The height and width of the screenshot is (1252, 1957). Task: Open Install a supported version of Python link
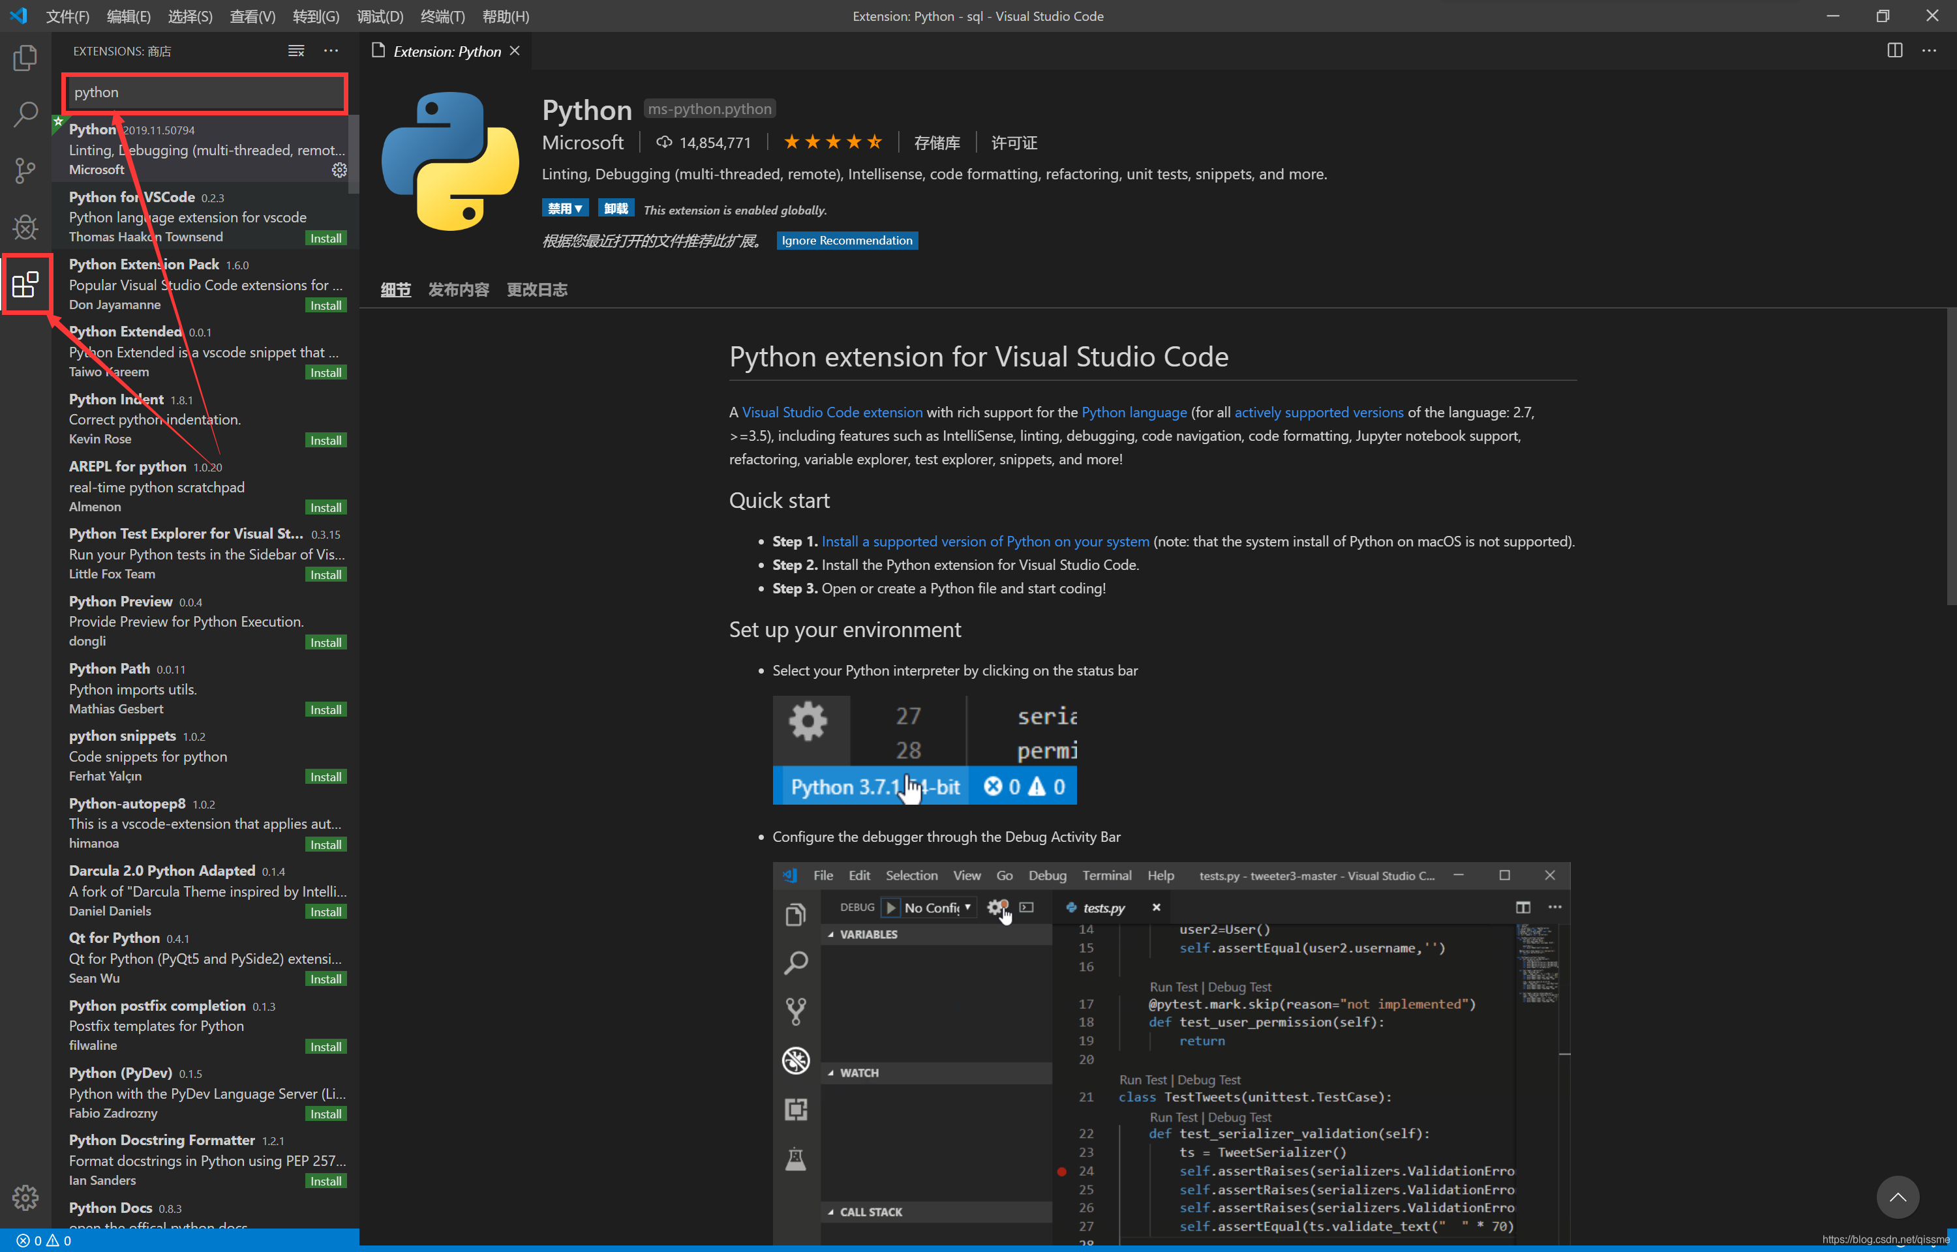tap(986, 541)
